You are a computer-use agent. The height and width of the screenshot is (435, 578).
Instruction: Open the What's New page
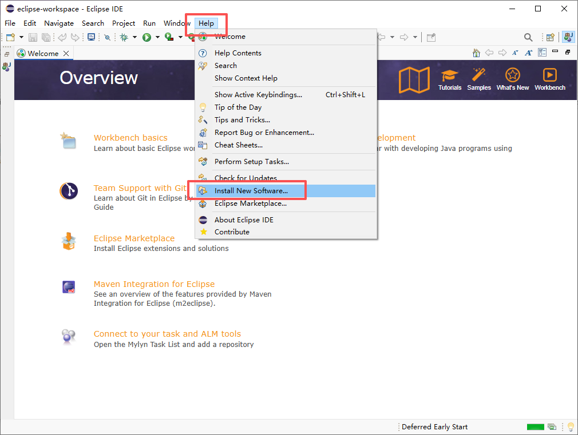(512, 79)
